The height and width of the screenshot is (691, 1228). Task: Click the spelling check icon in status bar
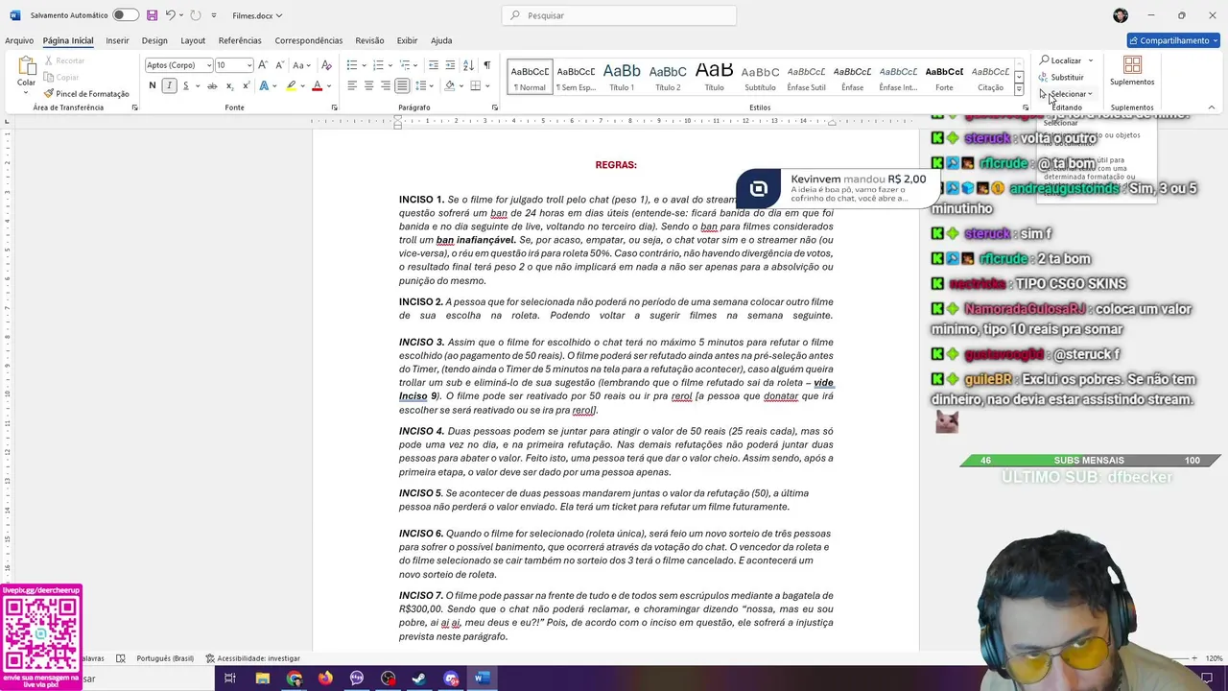pyautogui.click(x=120, y=658)
